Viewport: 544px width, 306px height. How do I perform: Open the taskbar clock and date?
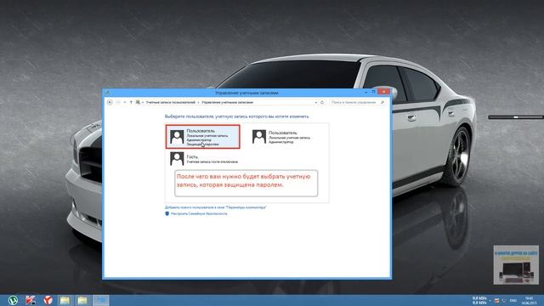[529, 300]
